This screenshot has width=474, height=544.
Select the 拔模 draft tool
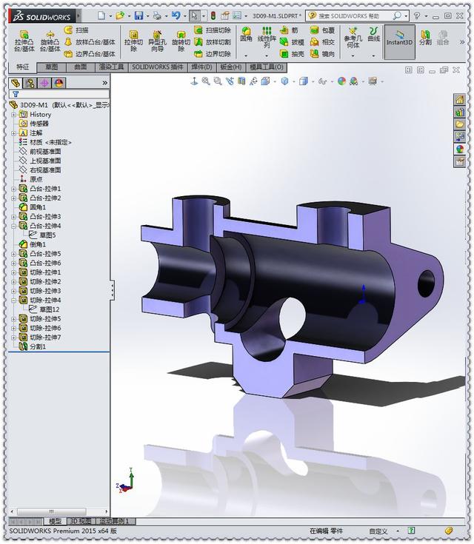coord(292,42)
